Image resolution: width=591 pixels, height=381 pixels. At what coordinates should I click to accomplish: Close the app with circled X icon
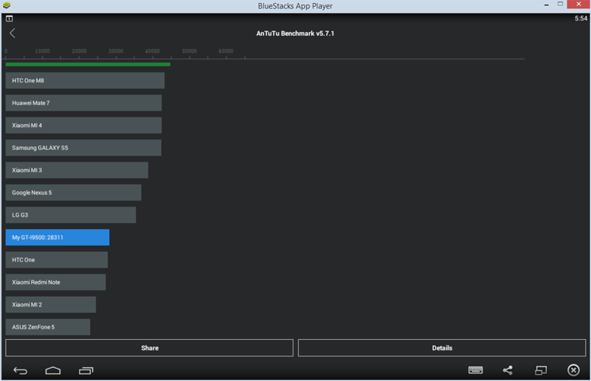click(573, 370)
